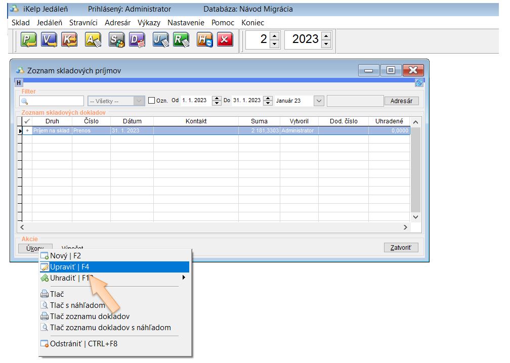
Task: Click the orange H toolbar icon
Action: click(205, 39)
